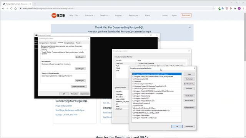Click Text bearbeiten button
This screenshot has width=246, height=138.
click(x=189, y=108)
